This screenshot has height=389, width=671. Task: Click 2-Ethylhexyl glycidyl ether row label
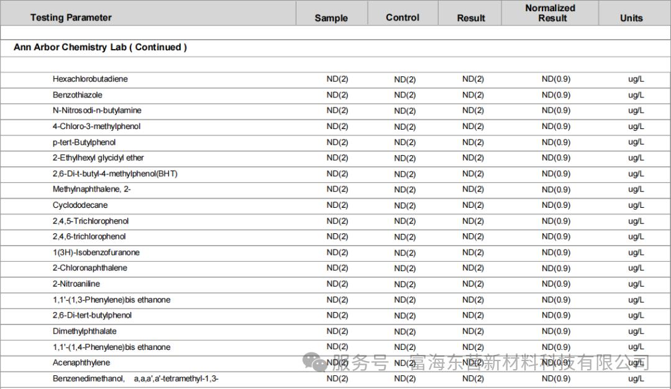coord(98,158)
